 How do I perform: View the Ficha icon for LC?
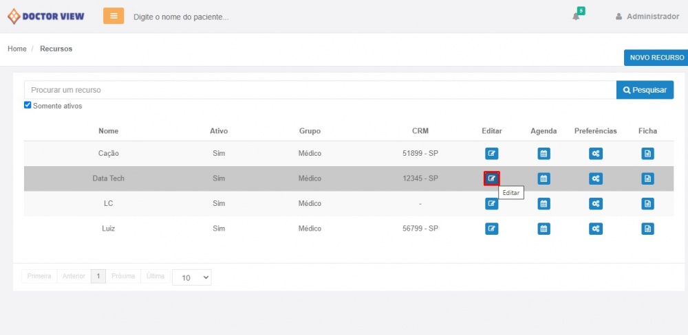[647, 203]
